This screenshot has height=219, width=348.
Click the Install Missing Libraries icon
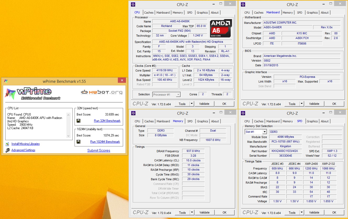7,144
